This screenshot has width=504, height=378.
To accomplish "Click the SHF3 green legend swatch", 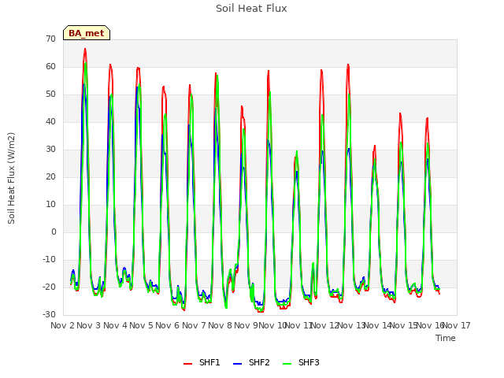I will [x=287, y=364].
